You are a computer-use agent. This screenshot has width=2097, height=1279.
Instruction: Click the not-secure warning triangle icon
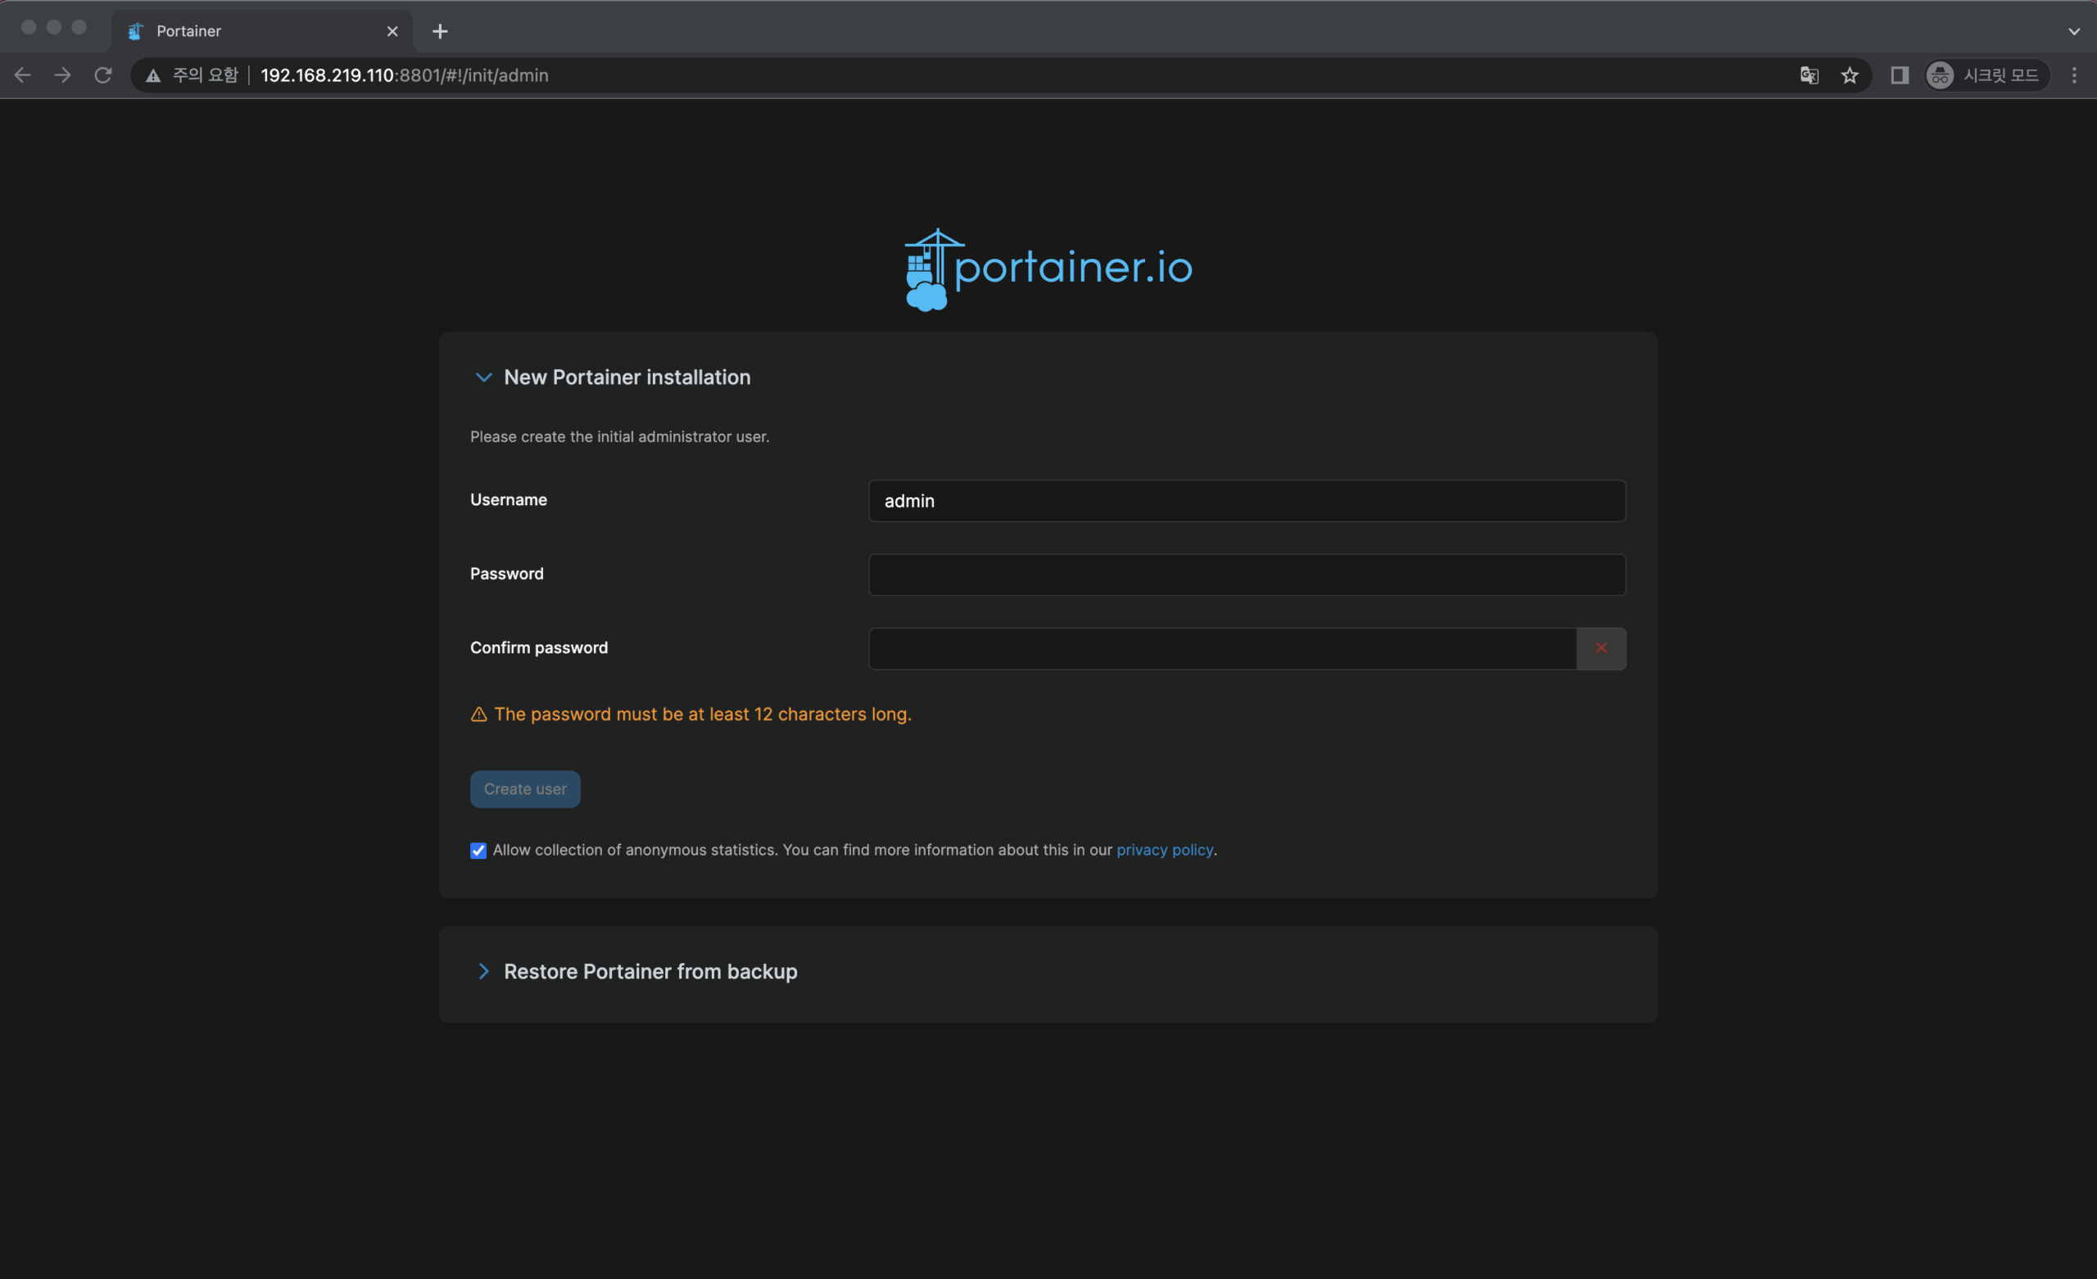tap(153, 75)
